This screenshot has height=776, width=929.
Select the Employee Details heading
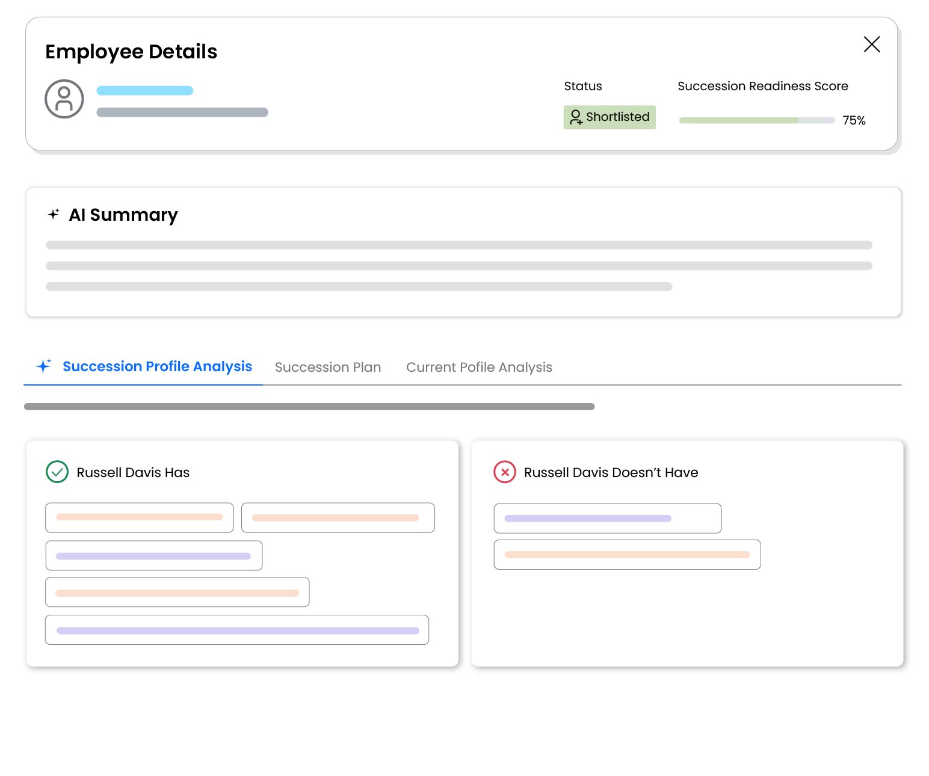click(x=131, y=52)
